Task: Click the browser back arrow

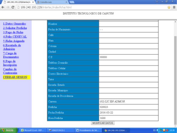Action: 3,7
